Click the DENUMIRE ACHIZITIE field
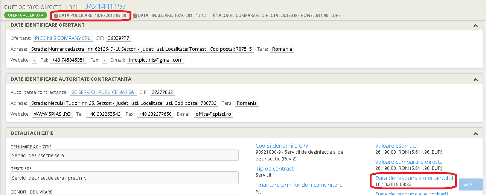 125,155
